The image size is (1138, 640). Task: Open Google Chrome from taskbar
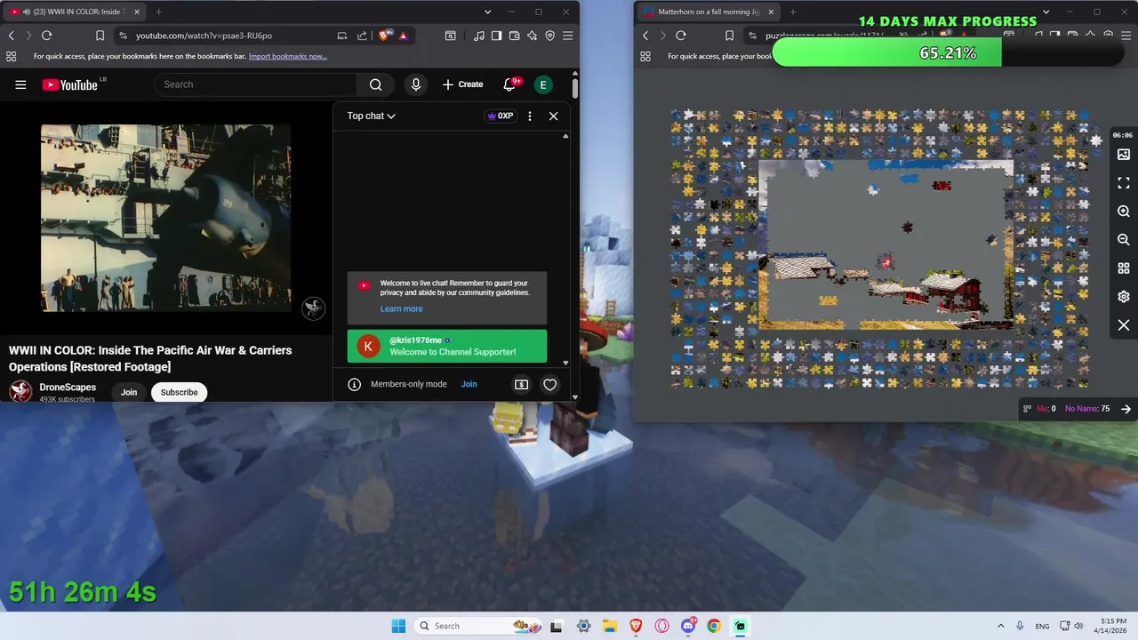(714, 626)
